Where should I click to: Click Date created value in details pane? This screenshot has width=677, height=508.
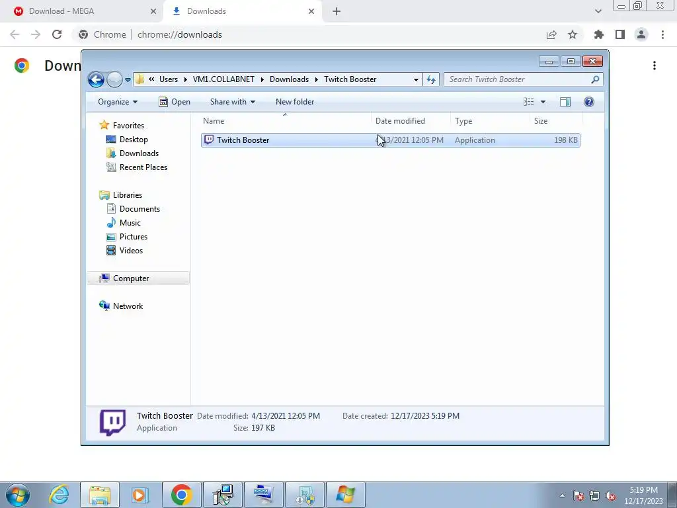coord(425,416)
